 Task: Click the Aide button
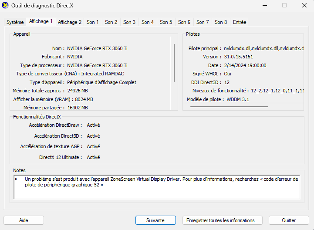click(24, 220)
